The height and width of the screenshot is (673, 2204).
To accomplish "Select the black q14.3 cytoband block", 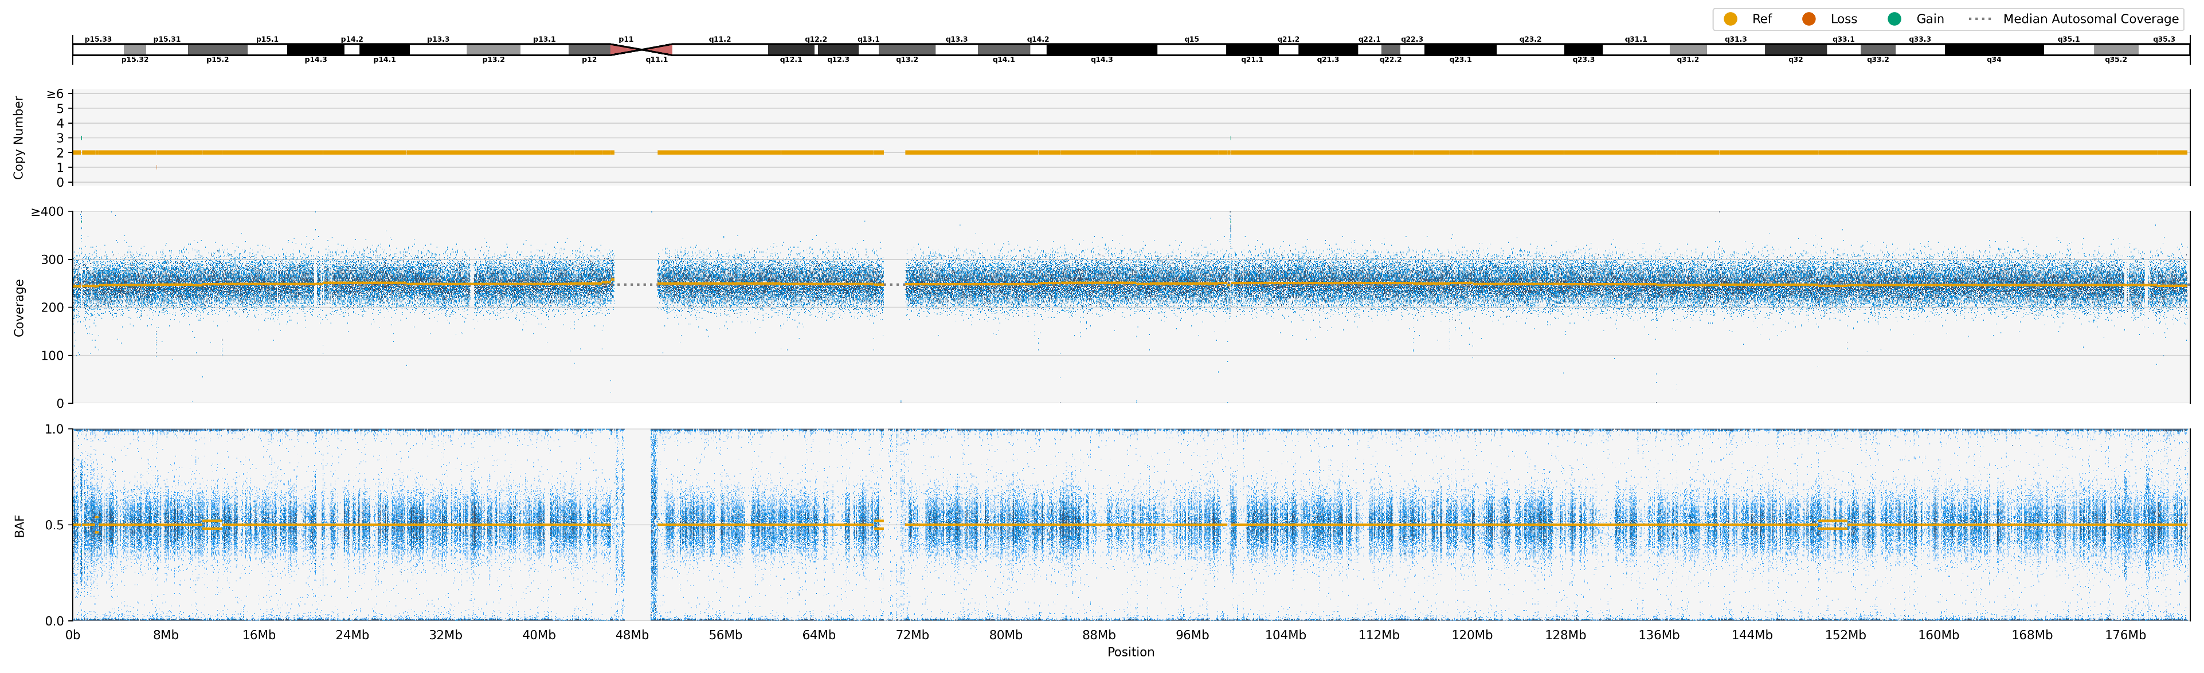I will [1101, 50].
